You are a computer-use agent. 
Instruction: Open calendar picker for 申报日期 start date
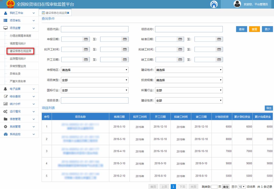click(86, 39)
